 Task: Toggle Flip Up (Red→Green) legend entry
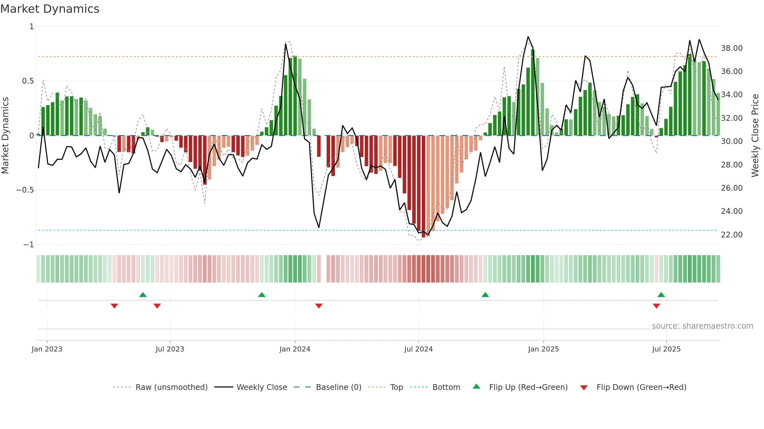click(520, 387)
